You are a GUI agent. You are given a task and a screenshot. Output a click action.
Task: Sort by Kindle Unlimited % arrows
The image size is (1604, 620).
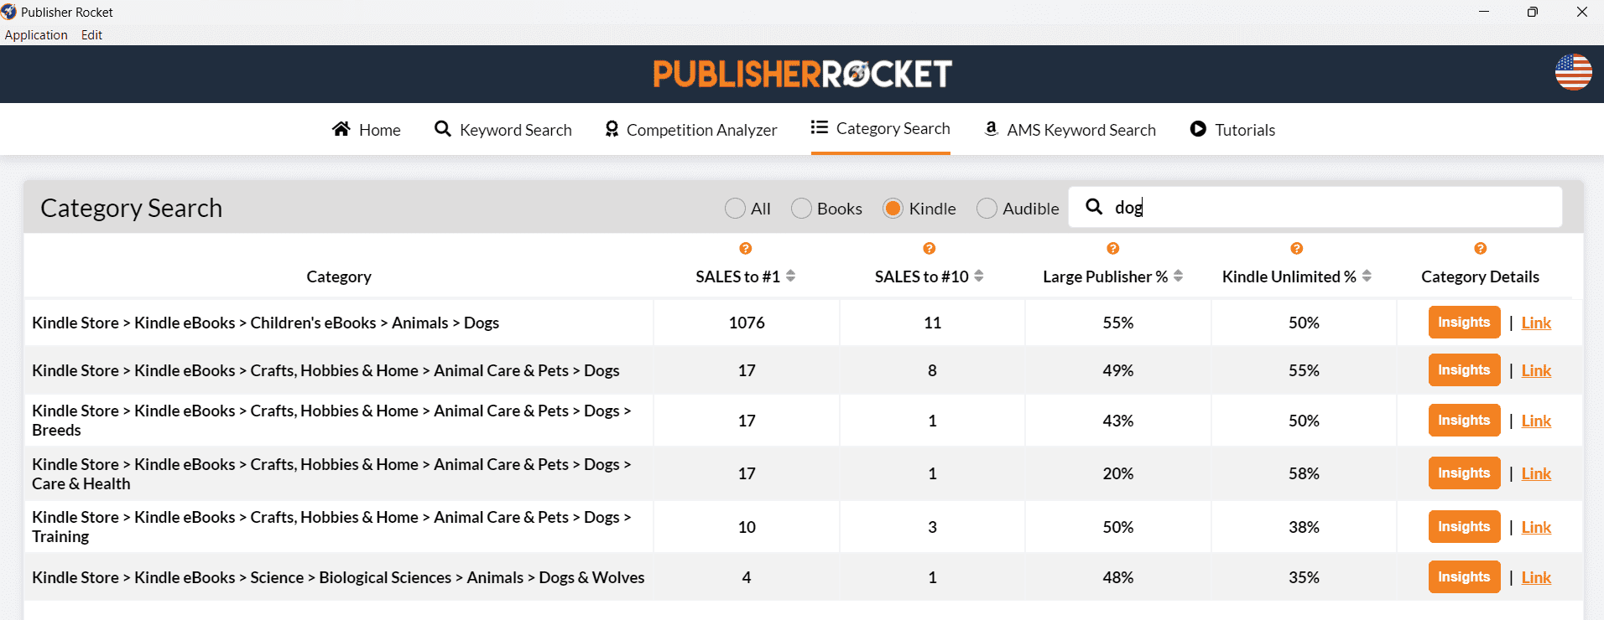coord(1367,276)
